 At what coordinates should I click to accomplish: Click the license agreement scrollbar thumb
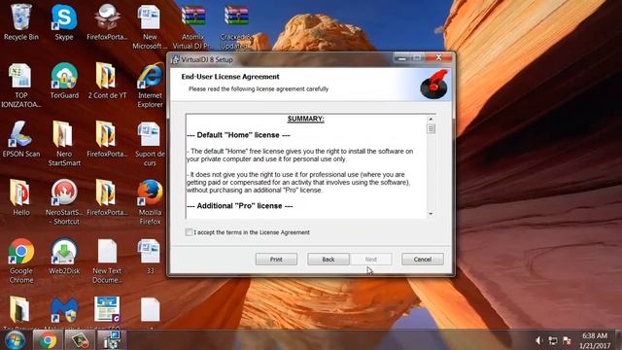tap(431, 129)
